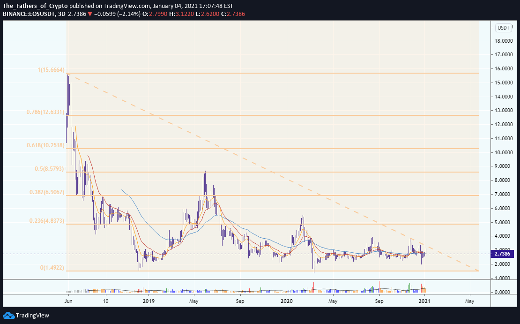
Task: Click the first May label after 2019
Action: (193, 301)
